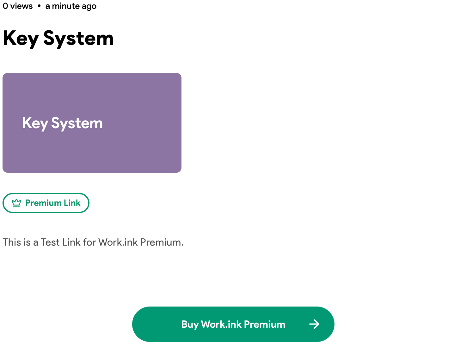466x346 pixels.
Task: Click the 'Premium Link' label text
Action: pyautogui.click(x=53, y=203)
